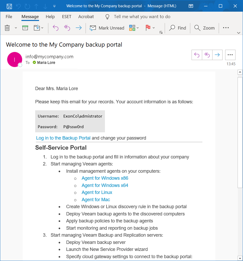Collapse the ribbon with the chevron
This screenshot has height=261, width=243.
tap(239, 33)
